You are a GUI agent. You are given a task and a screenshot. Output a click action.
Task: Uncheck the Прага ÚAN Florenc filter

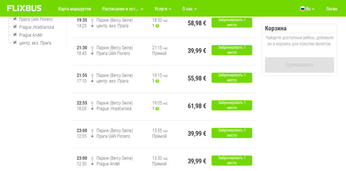(15, 19)
